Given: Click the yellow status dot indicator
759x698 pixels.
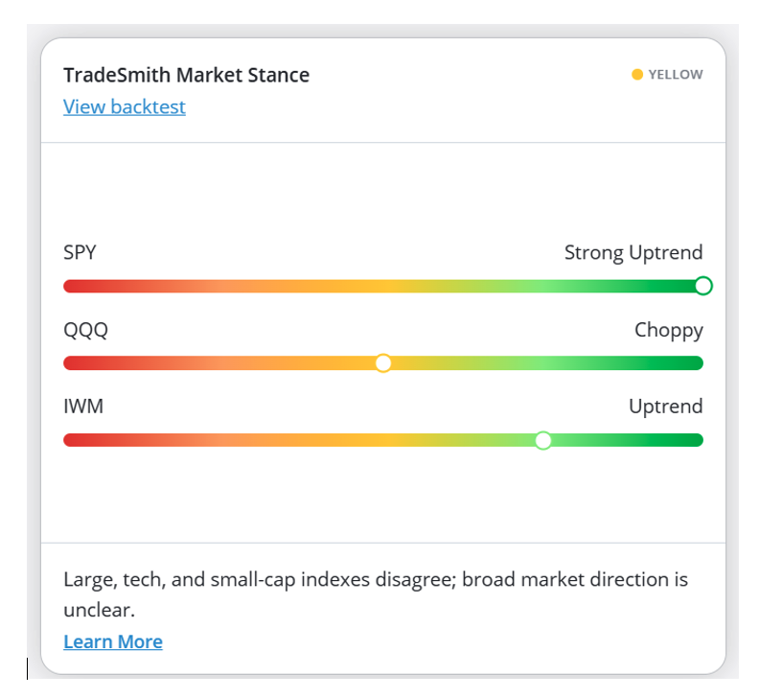Looking at the screenshot, I should click(x=637, y=75).
